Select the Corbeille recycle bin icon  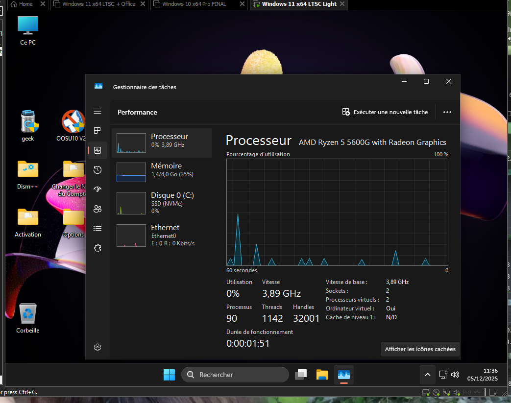[x=28, y=318]
